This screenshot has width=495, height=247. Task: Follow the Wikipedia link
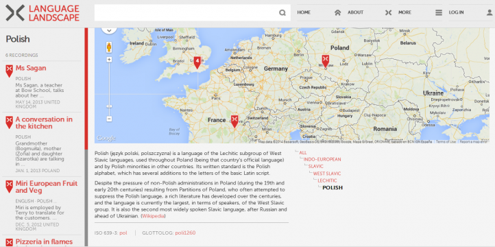pos(153,216)
